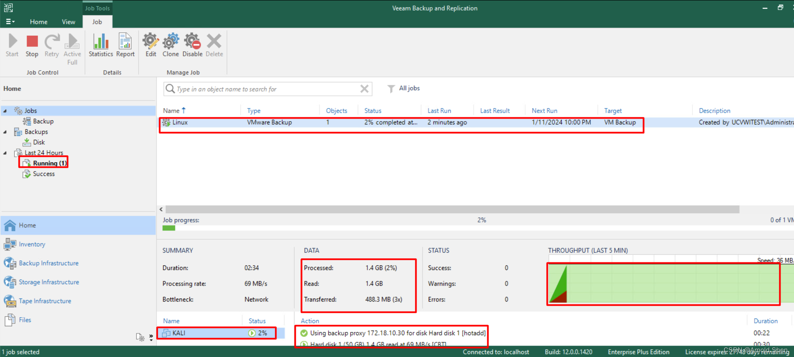Viewport: 794px width, 357px height.
Task: Select the Linux backup job row
Action: pos(476,122)
